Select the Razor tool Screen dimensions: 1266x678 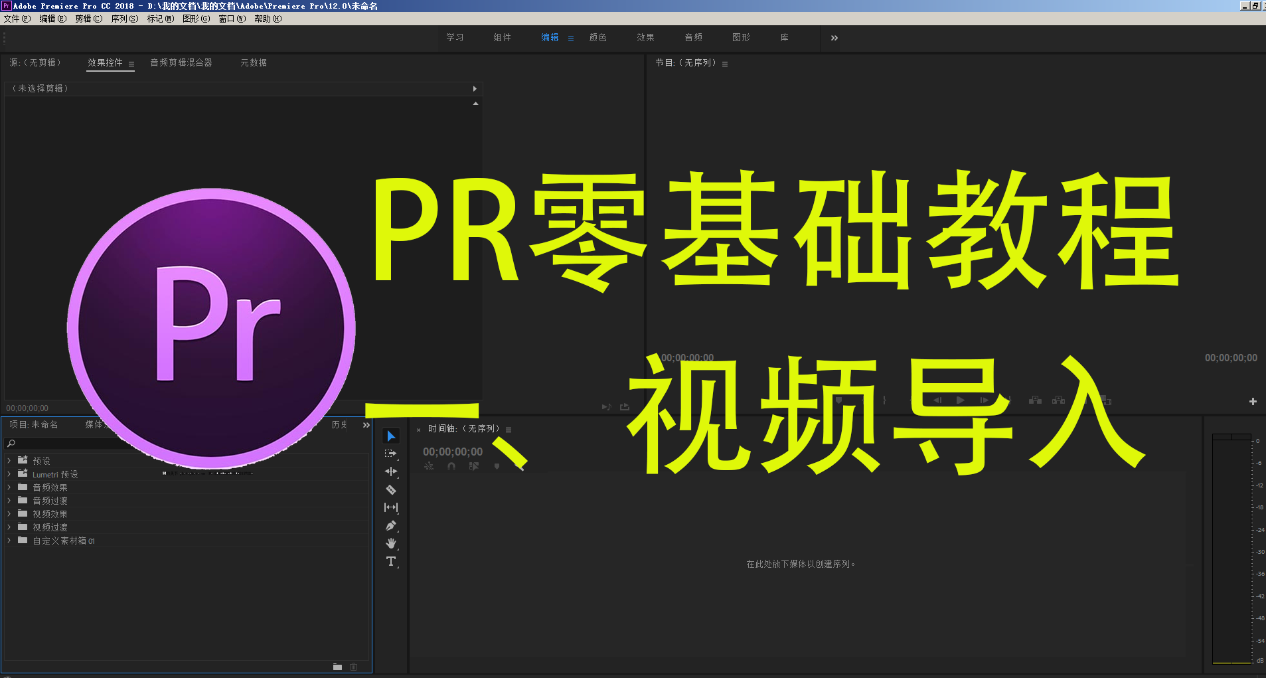point(391,489)
